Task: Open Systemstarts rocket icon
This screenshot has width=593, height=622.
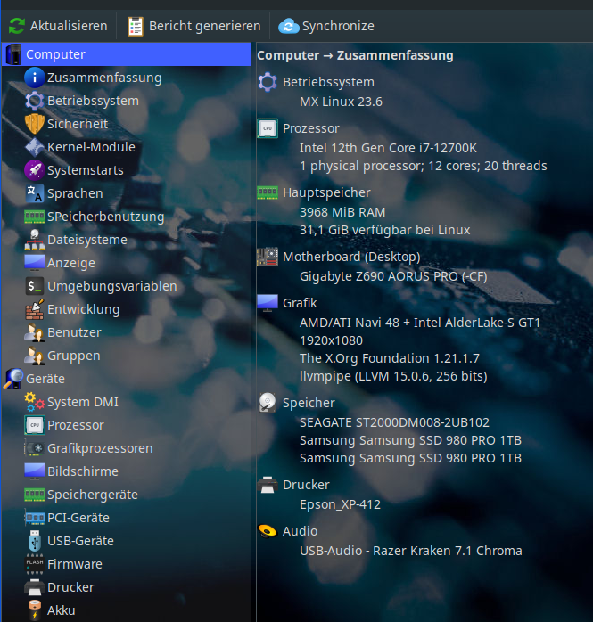Action: (35, 170)
